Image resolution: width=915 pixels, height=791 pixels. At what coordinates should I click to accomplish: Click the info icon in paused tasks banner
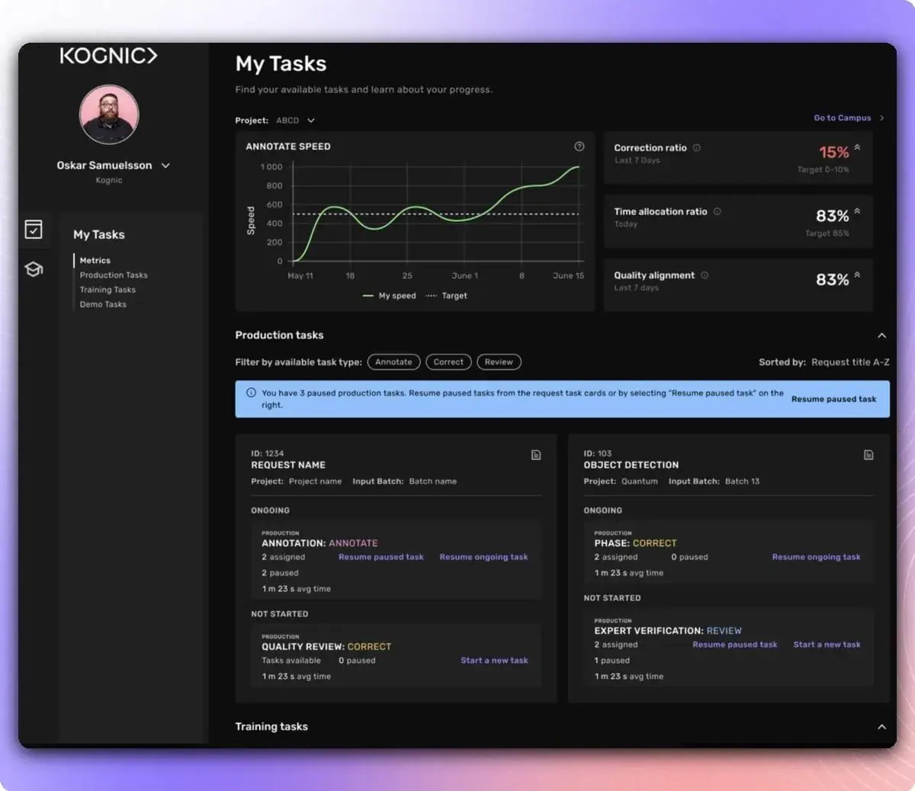(x=251, y=393)
